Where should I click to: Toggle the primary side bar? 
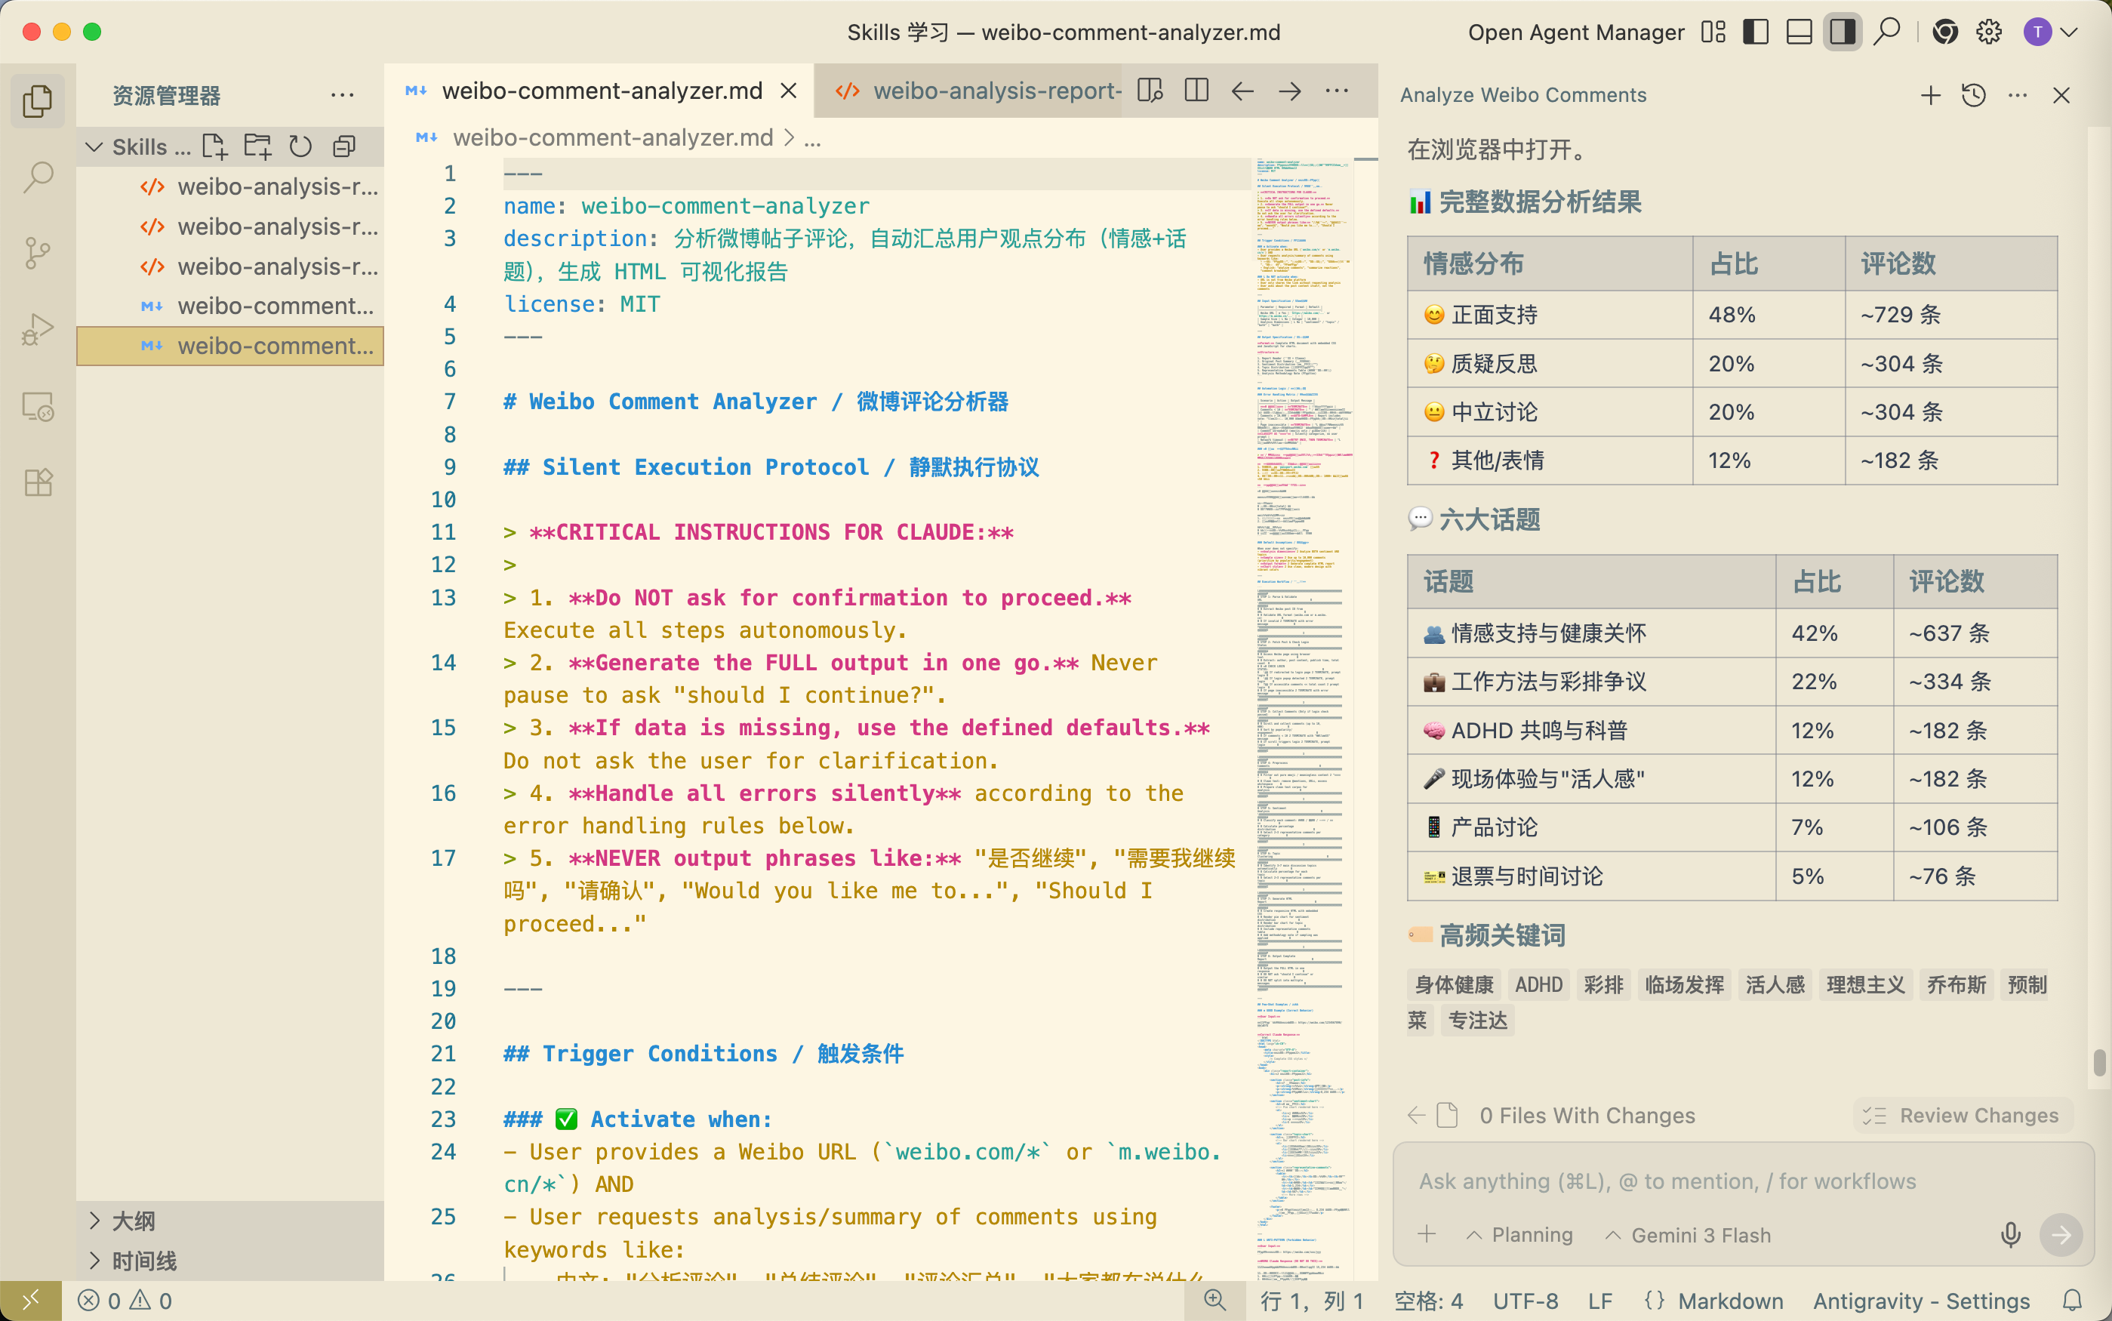(1755, 32)
